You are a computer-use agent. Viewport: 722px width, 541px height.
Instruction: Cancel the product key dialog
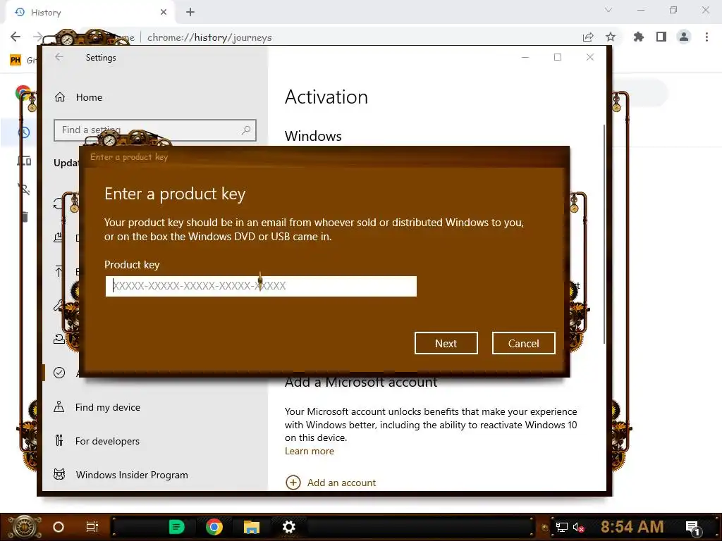pyautogui.click(x=523, y=343)
